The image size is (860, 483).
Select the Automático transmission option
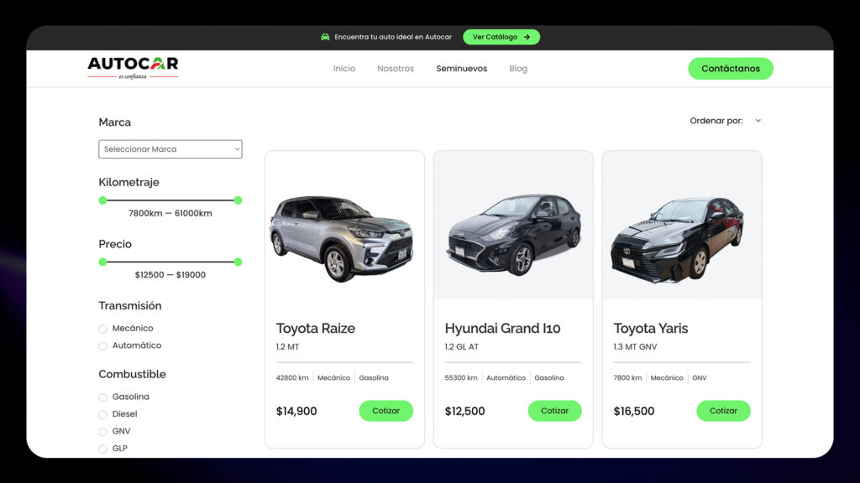coord(102,346)
